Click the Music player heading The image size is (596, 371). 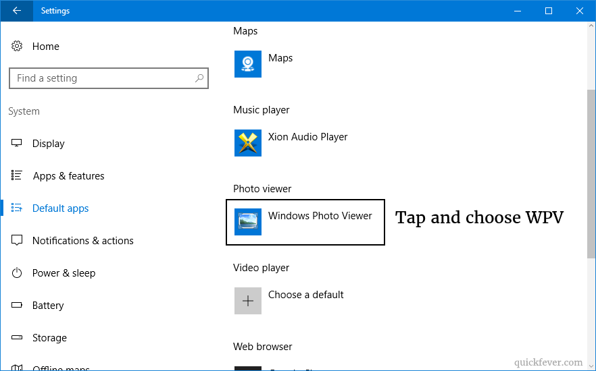pyautogui.click(x=261, y=110)
